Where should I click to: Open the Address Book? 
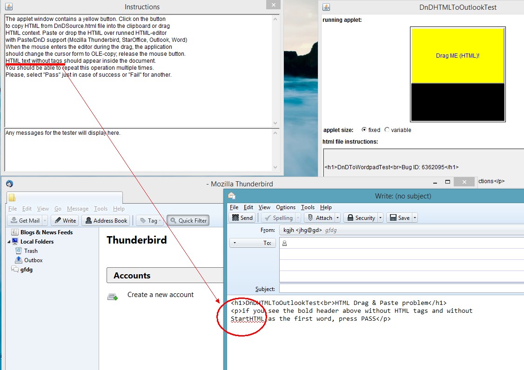[x=106, y=221]
